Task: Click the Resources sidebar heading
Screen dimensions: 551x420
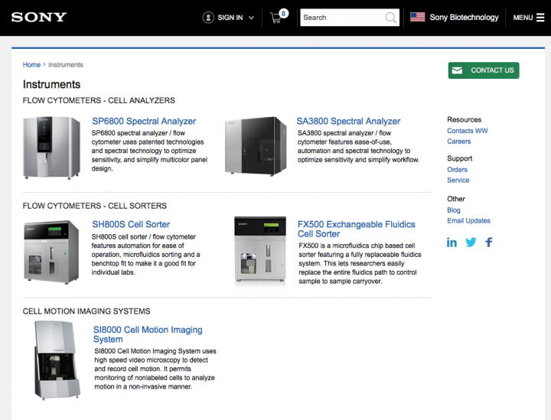Action: pyautogui.click(x=465, y=120)
